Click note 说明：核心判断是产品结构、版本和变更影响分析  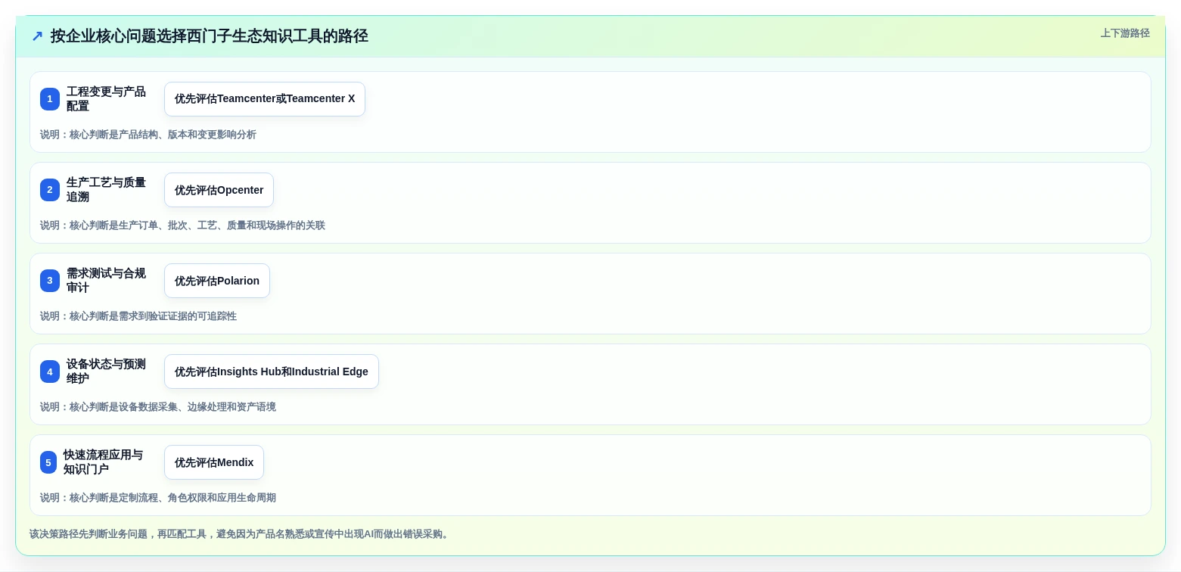coord(148,135)
